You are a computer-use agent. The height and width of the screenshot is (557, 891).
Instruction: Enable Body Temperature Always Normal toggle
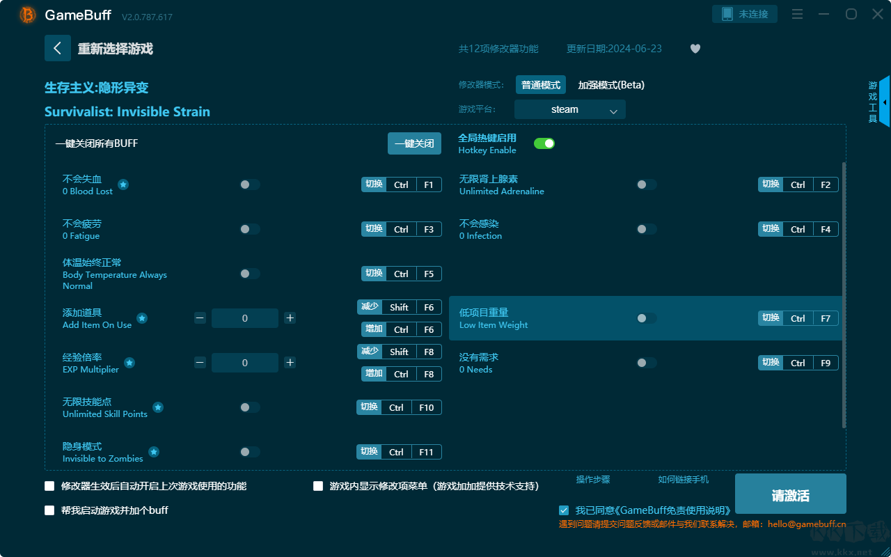[x=250, y=274]
